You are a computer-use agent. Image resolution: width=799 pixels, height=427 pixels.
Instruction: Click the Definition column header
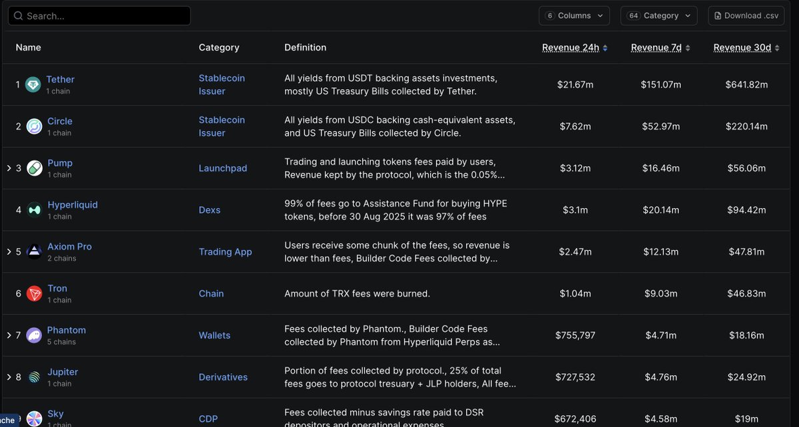click(x=305, y=48)
